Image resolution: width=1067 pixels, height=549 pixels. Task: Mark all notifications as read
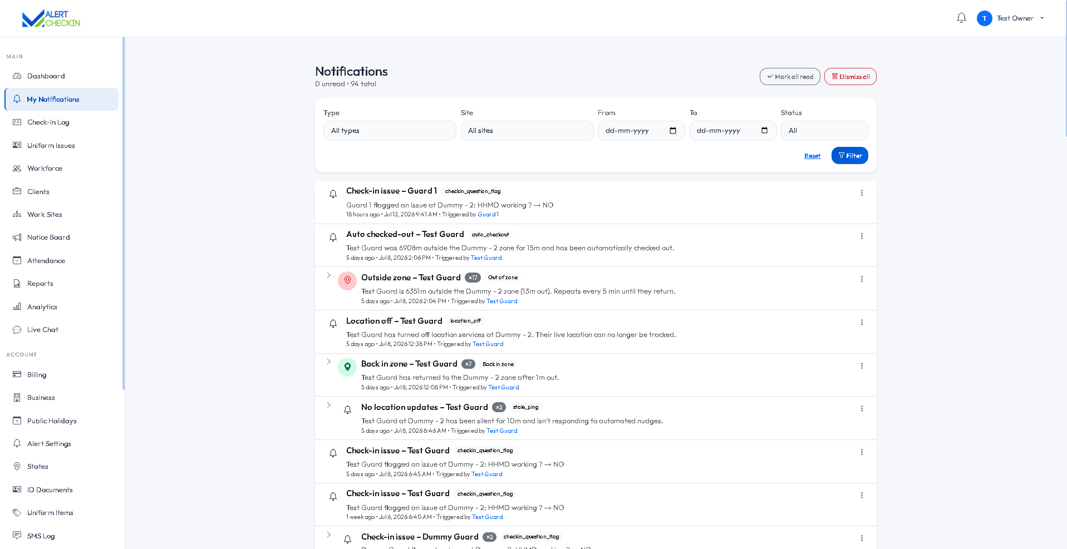tap(790, 77)
